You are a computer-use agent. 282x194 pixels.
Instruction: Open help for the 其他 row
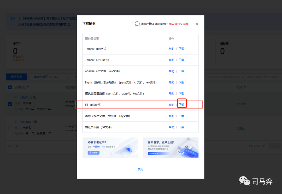point(171,116)
